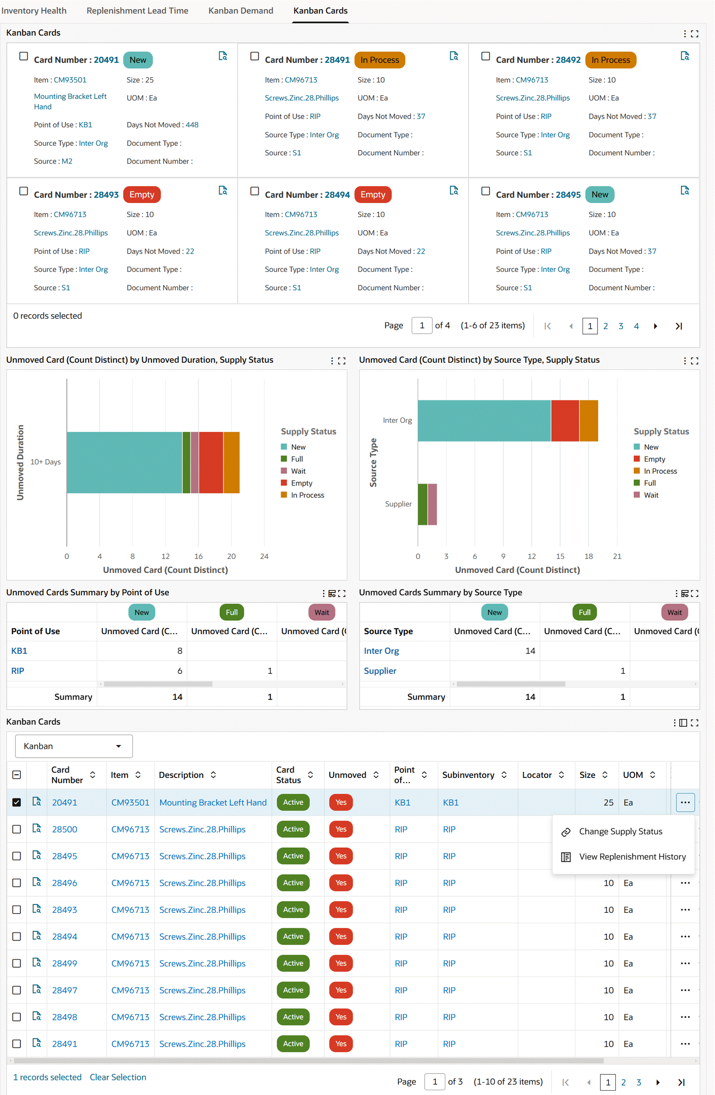Toggle the select-all header checkbox
The height and width of the screenshot is (1095, 715).
click(17, 775)
